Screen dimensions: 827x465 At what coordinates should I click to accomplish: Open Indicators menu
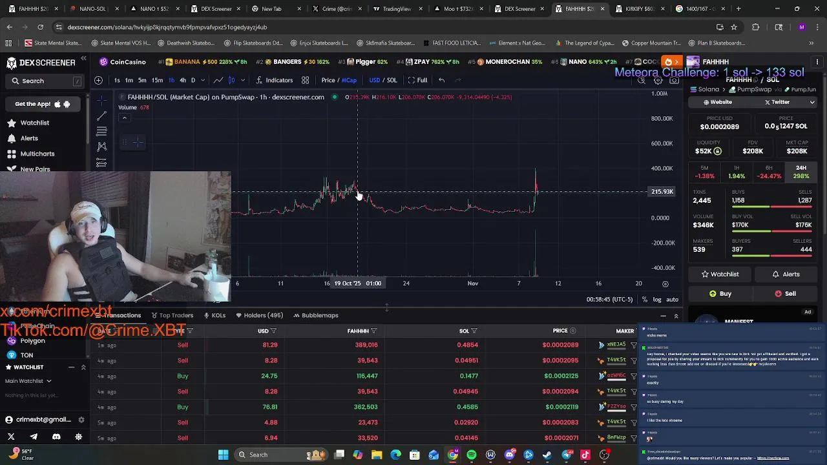[x=274, y=80]
